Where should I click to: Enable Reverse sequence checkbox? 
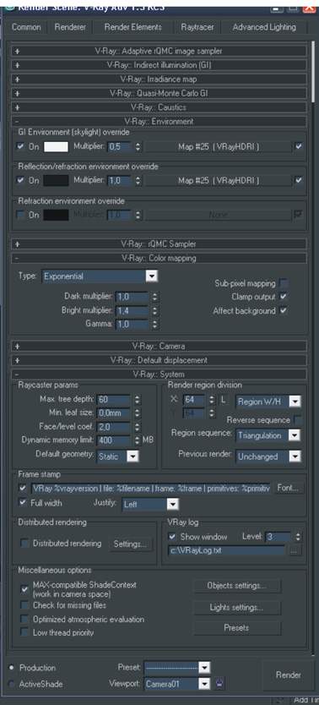click(x=297, y=420)
